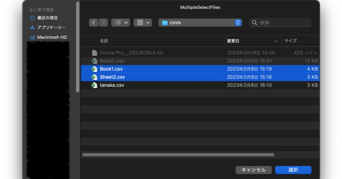Click the 433 バイト size value
Image resolution: width=342 pixels, height=179 pixels.
tap(306, 53)
